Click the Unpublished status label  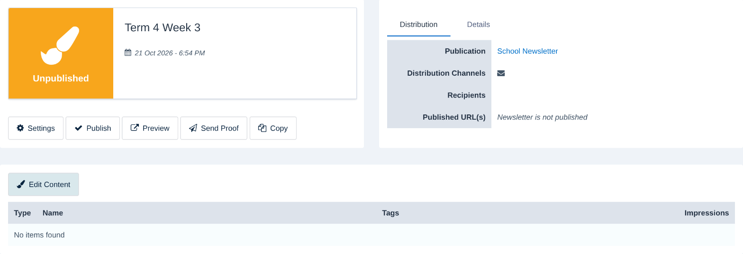tap(61, 79)
